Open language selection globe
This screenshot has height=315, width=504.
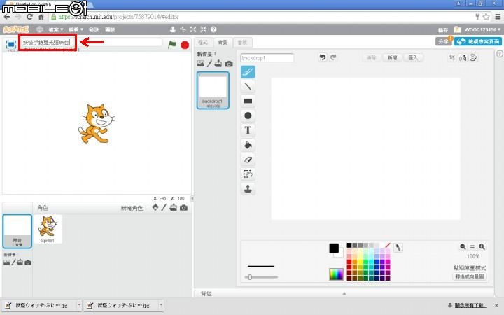(x=39, y=29)
